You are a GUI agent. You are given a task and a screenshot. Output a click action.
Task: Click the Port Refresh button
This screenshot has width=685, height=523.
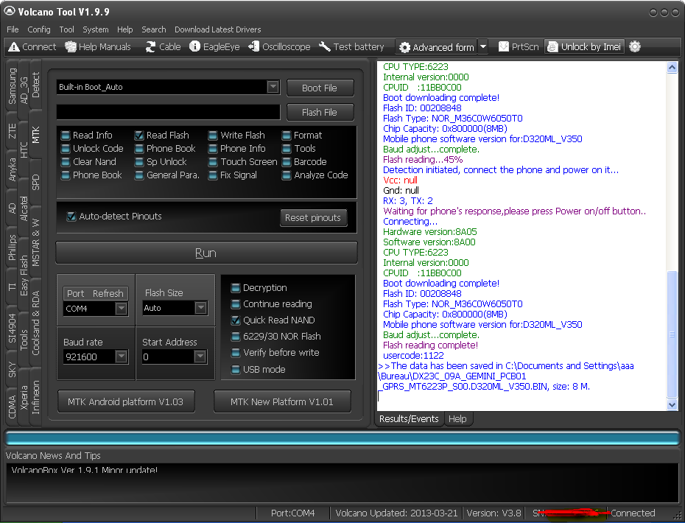[x=96, y=294]
